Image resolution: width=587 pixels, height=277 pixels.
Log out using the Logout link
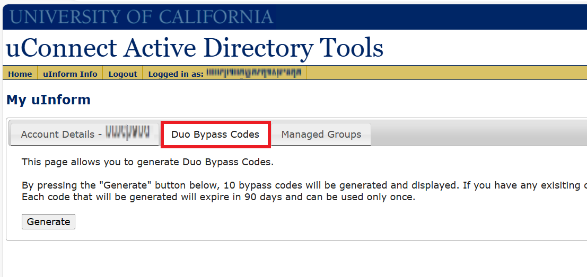click(x=122, y=74)
